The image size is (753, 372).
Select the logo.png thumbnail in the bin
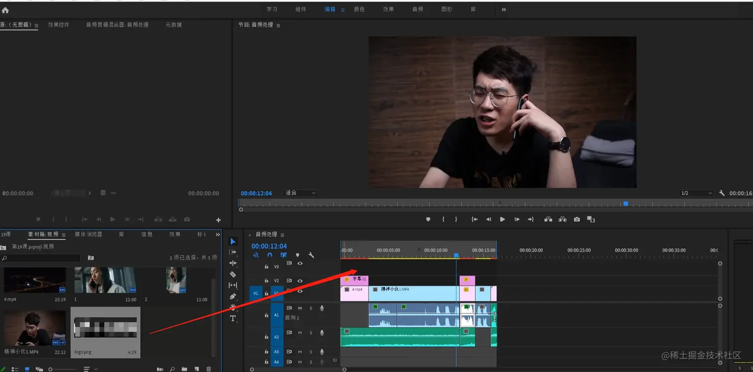click(105, 328)
